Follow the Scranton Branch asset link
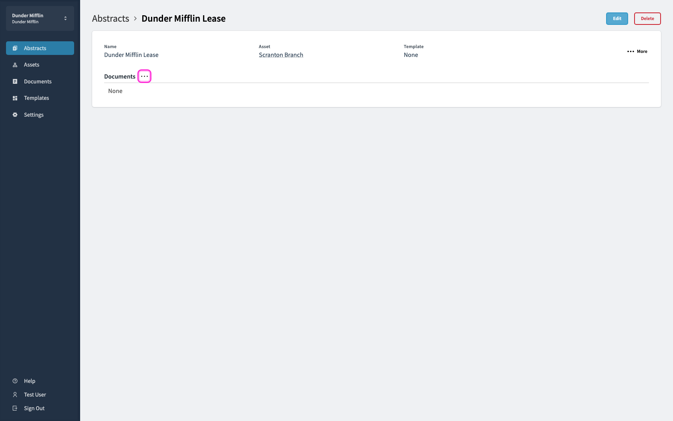The height and width of the screenshot is (421, 673). [x=281, y=55]
